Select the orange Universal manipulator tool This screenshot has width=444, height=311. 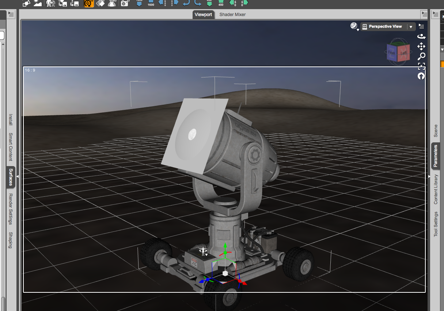[89, 3]
